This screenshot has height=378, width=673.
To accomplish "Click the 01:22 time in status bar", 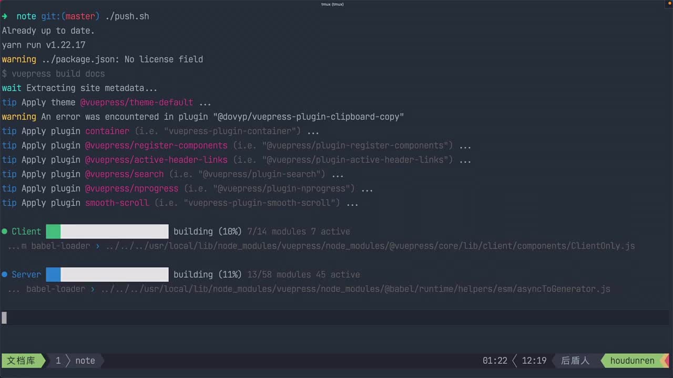I will [x=495, y=361].
